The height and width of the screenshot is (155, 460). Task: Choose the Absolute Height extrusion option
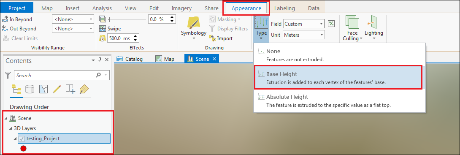[x=339, y=101]
